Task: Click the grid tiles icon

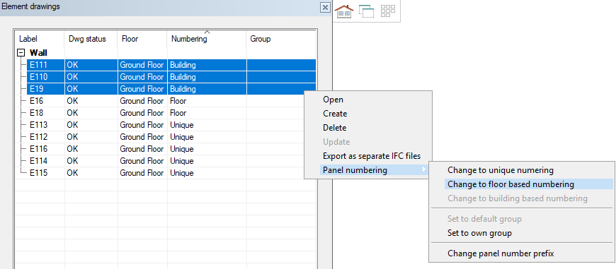Action: click(388, 11)
